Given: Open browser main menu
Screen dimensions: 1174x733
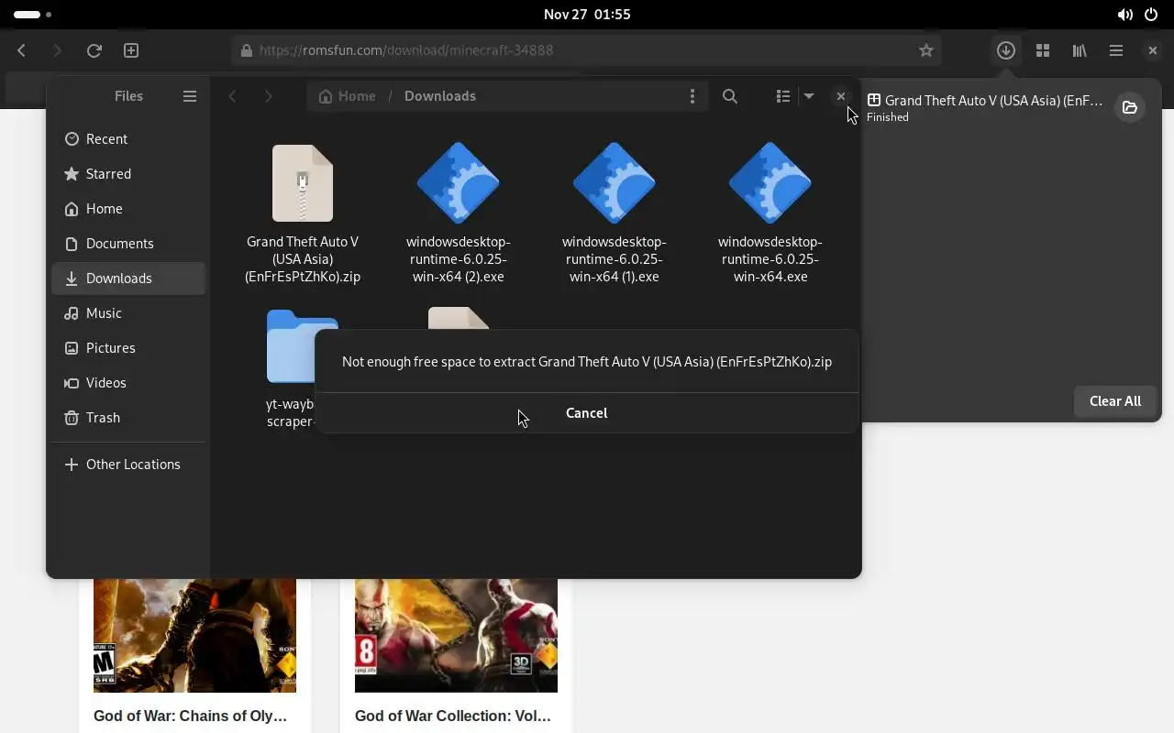Looking at the screenshot, I should 1116,50.
